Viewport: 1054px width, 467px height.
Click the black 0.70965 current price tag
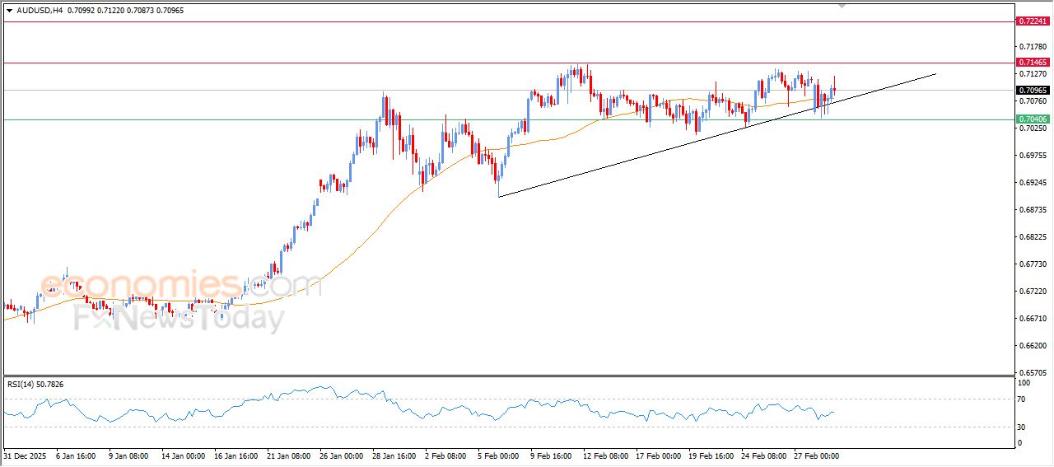[1032, 91]
